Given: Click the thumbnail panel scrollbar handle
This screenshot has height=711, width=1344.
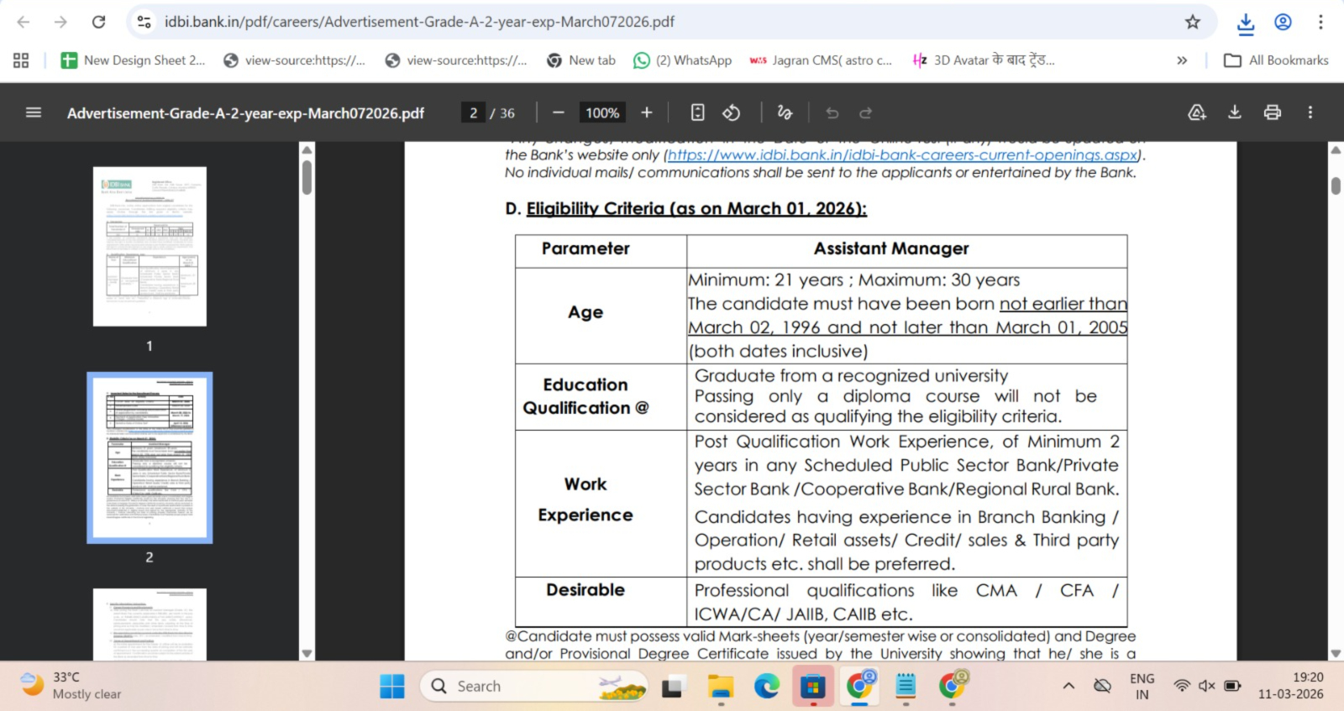Looking at the screenshot, I should pyautogui.click(x=307, y=177).
